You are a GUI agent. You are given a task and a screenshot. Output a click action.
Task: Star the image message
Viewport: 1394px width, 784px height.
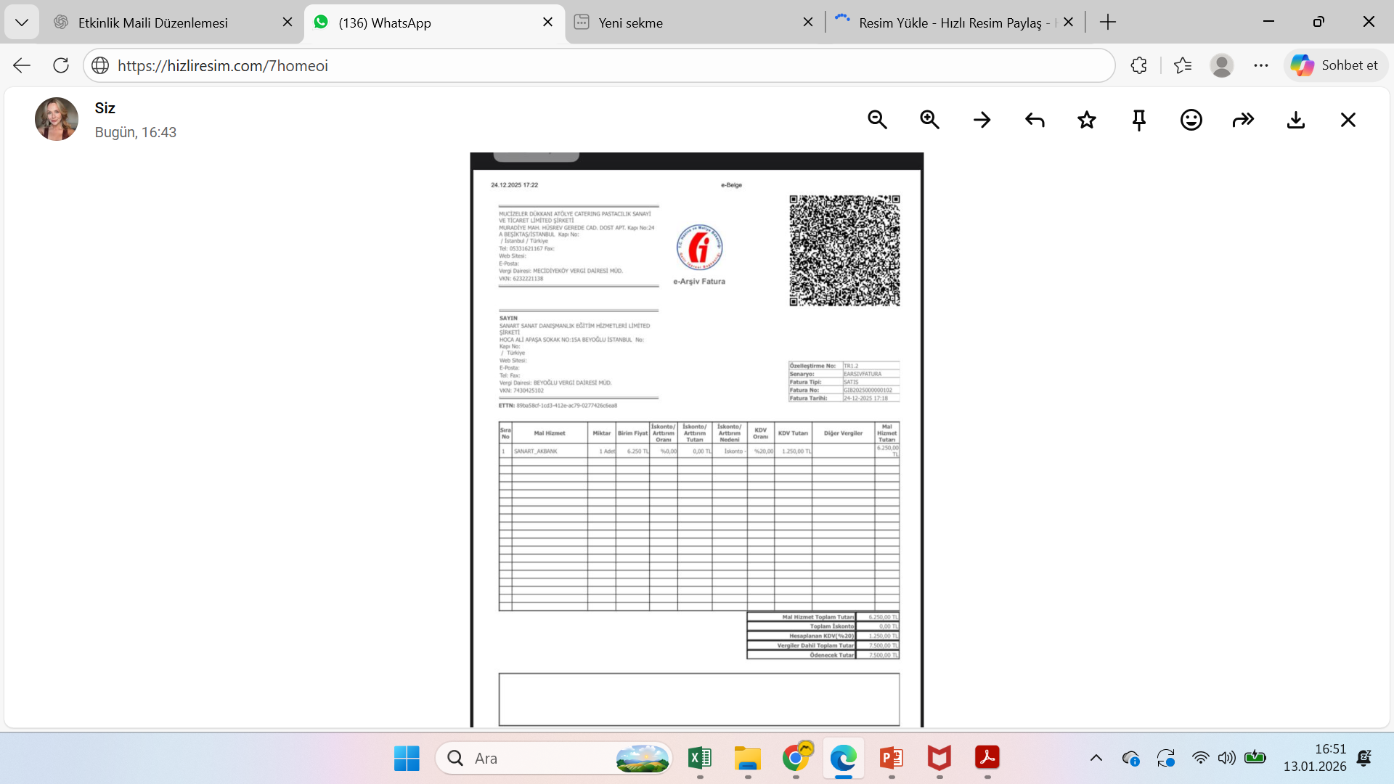(x=1086, y=120)
